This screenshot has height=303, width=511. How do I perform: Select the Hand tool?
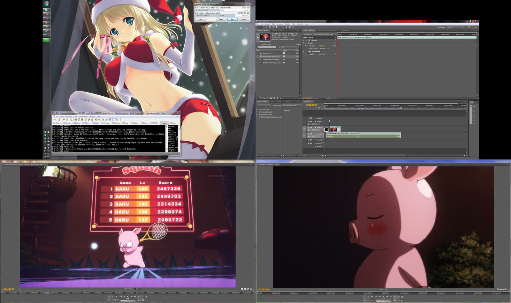tap(290, 27)
